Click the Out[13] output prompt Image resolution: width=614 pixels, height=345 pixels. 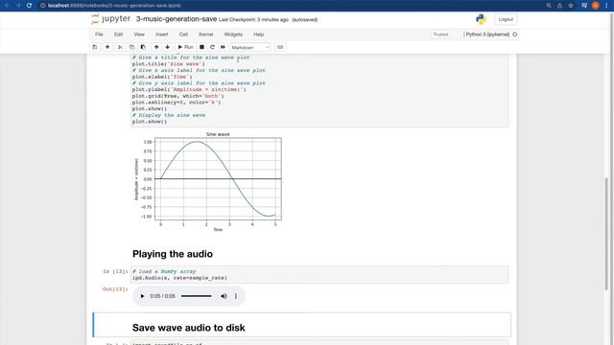point(115,289)
